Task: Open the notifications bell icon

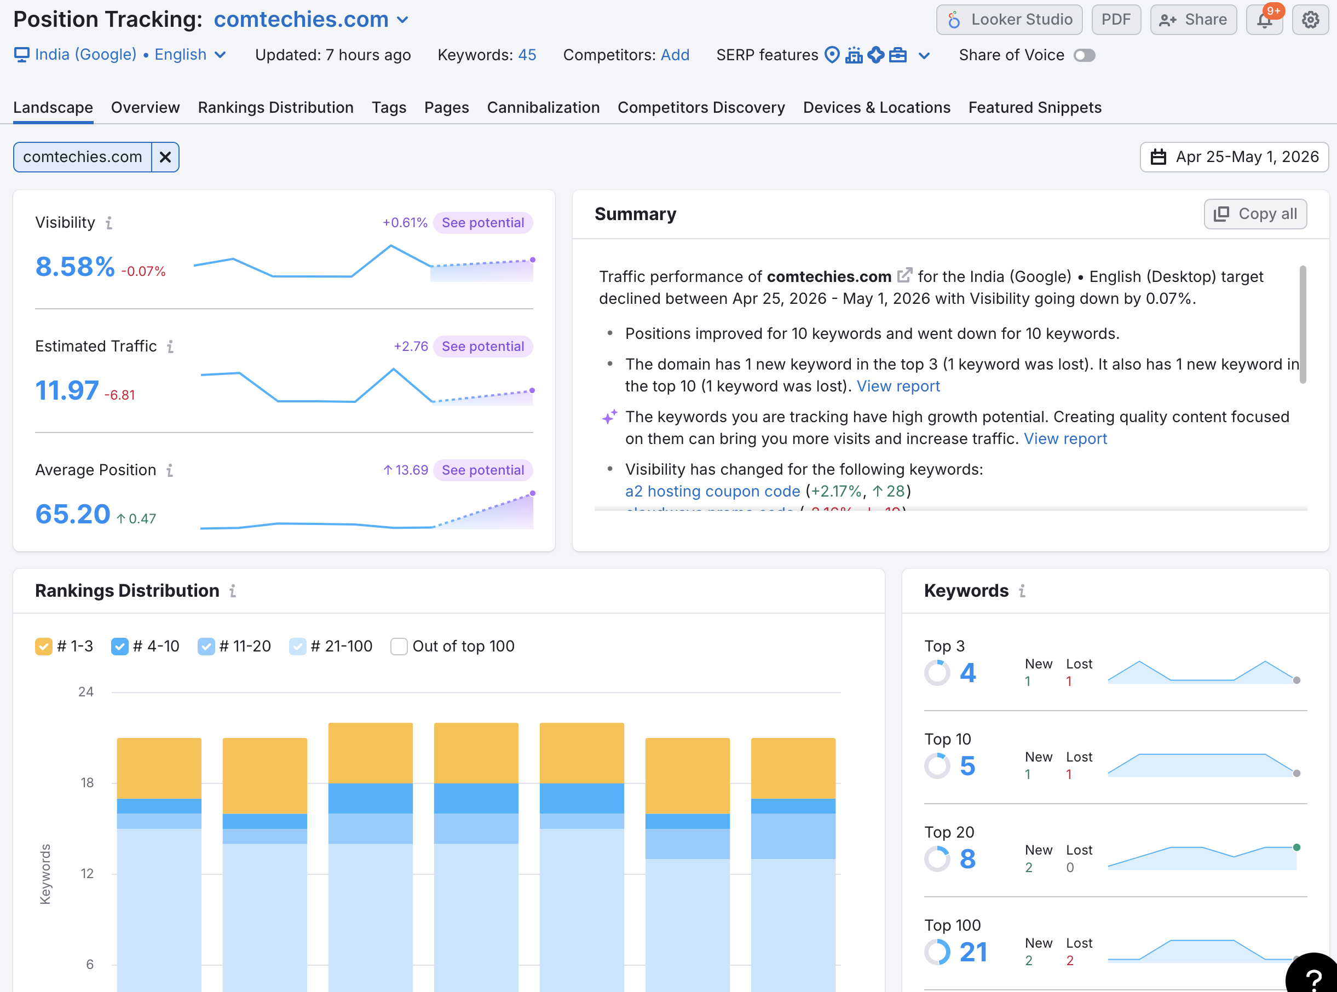Action: pyautogui.click(x=1264, y=20)
